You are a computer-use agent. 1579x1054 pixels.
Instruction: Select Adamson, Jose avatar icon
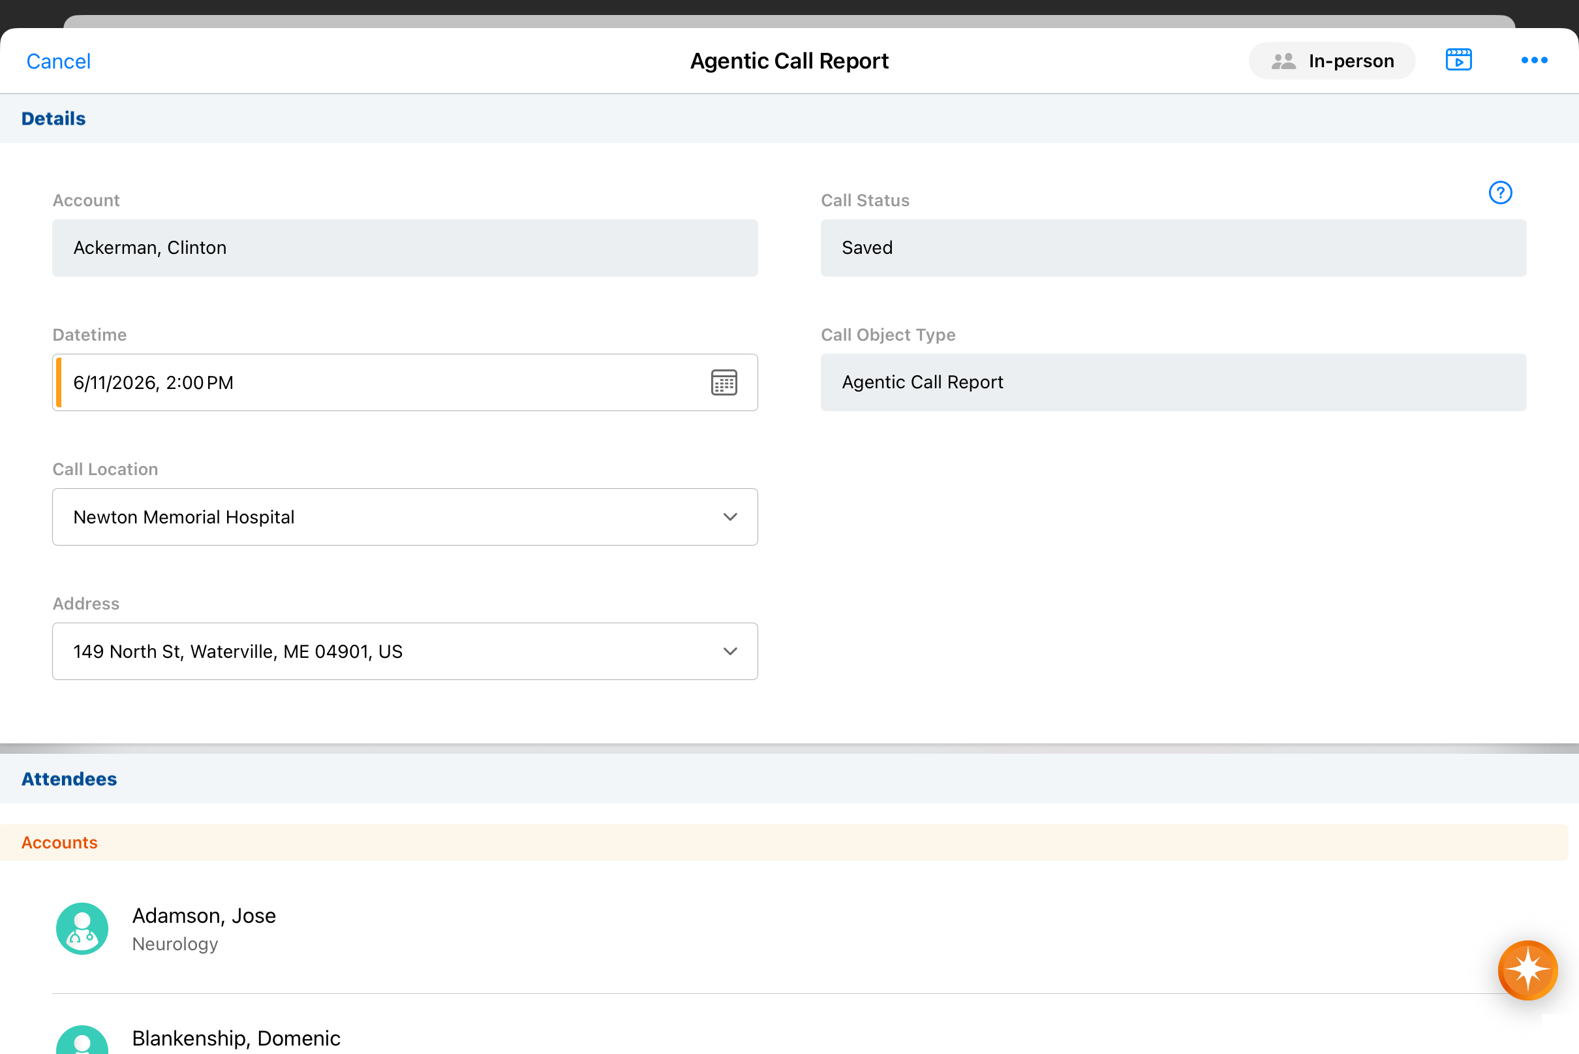(x=82, y=928)
